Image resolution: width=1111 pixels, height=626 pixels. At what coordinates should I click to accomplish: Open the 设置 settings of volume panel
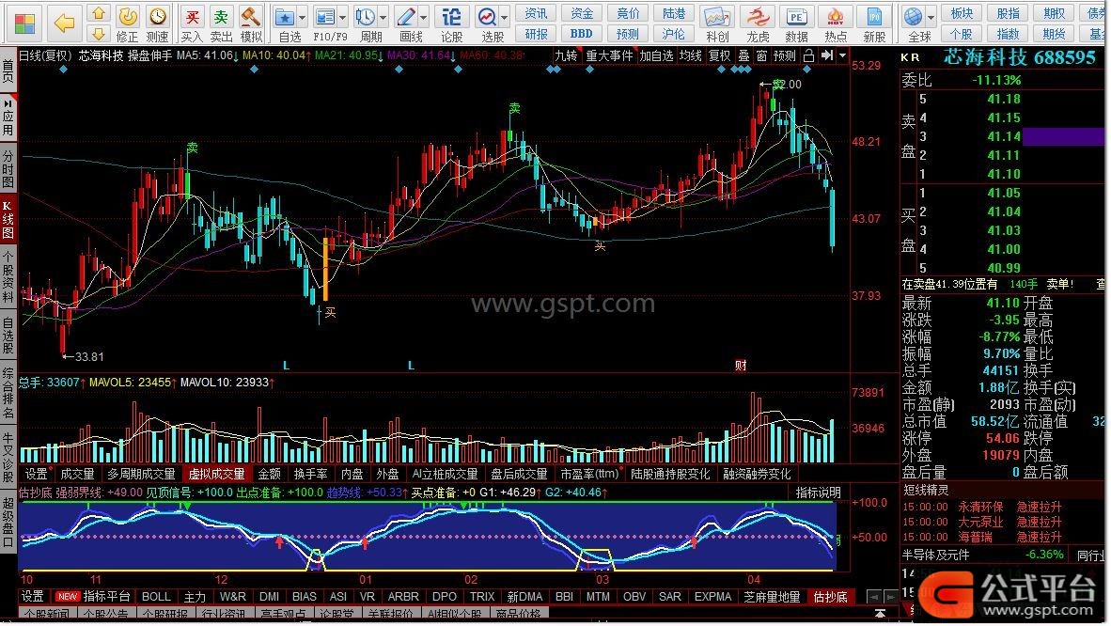coord(36,474)
